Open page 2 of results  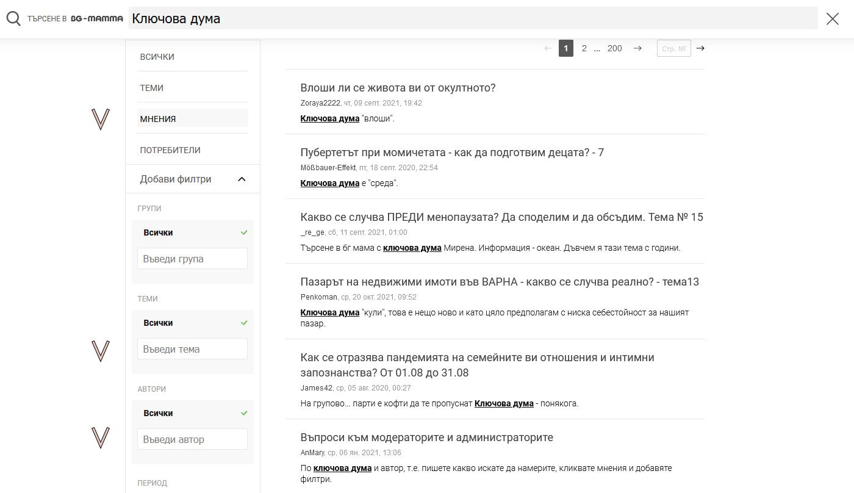584,48
